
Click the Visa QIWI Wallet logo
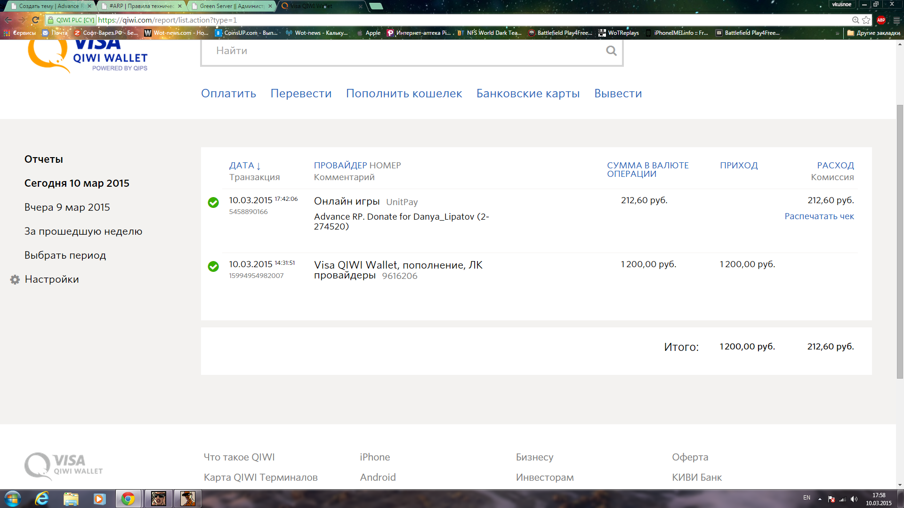click(x=88, y=56)
